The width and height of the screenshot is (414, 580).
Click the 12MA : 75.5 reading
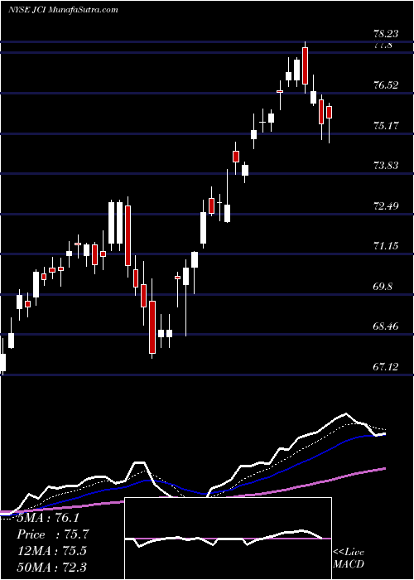pos(52,551)
